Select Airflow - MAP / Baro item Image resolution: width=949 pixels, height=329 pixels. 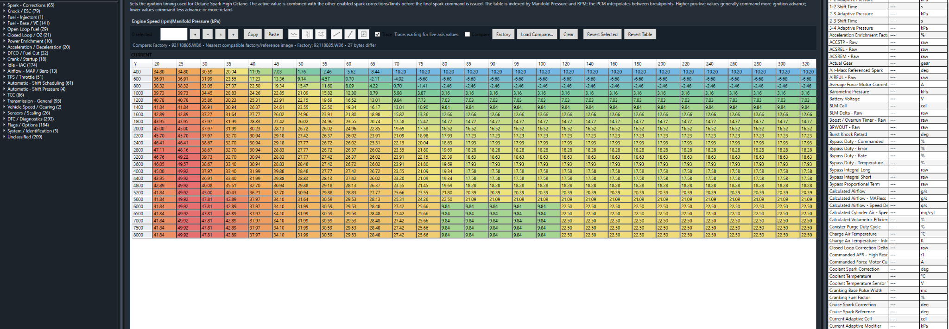(32, 71)
